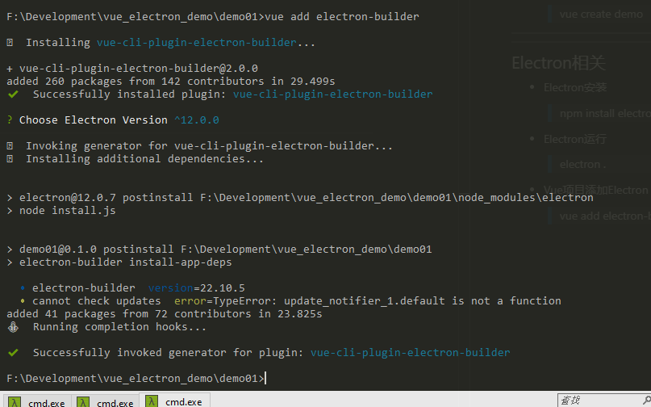Click 'vue-cli-plugin-electron-builder...' in the Installing line
651x407 pixels.
point(206,43)
